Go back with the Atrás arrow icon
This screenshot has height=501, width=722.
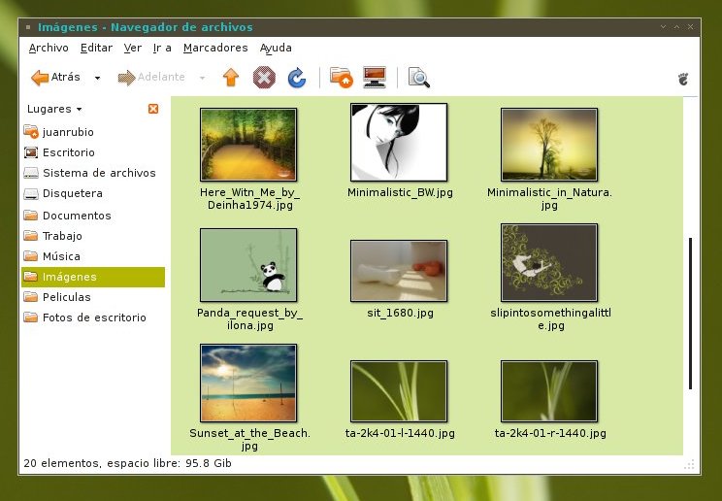pos(40,78)
